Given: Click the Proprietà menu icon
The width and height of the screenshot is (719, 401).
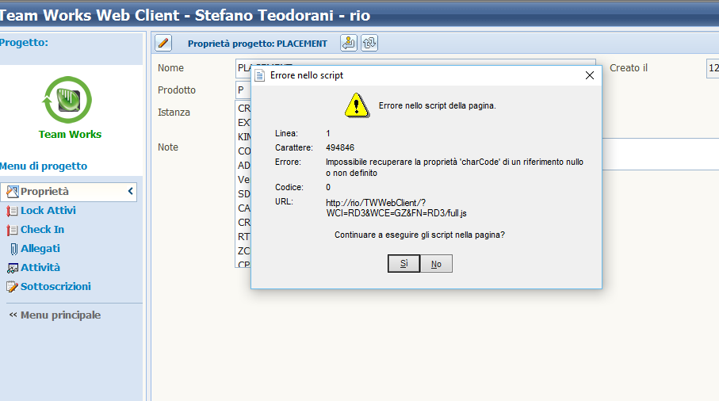Looking at the screenshot, I should (13, 192).
